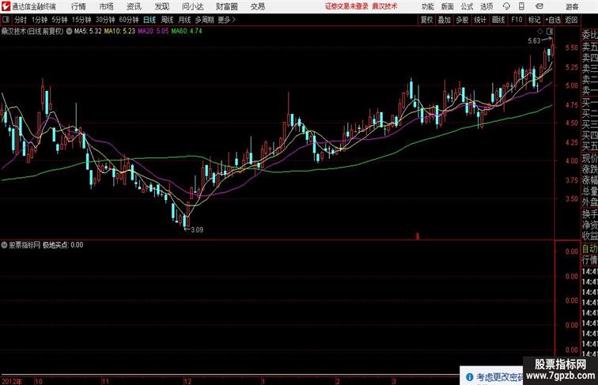Viewport: 598px width, 385px height.
Task: Expand the 股票指标网 indicator dropdown arrow
Action: pos(4,245)
